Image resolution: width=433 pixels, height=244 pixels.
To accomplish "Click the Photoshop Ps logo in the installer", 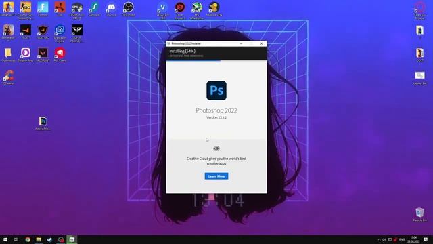I will (216, 90).
